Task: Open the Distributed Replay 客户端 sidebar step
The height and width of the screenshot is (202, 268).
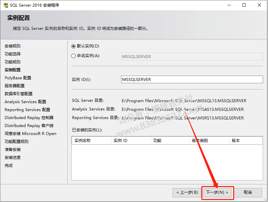Action: pyautogui.click(x=29, y=126)
